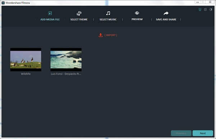Screen dimensions: 216x139
Task: Open SAVE AND SHARE tab label
Action: tap(166, 19)
